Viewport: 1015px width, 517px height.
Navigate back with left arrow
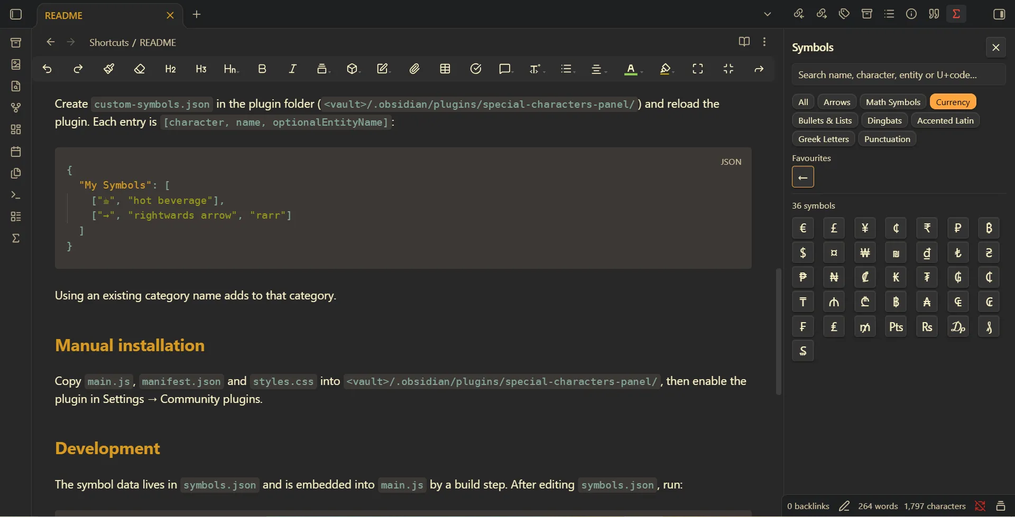coord(51,42)
